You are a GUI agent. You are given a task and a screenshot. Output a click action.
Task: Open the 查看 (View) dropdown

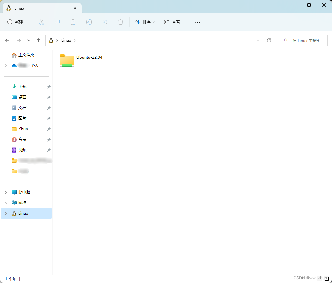coord(174,22)
